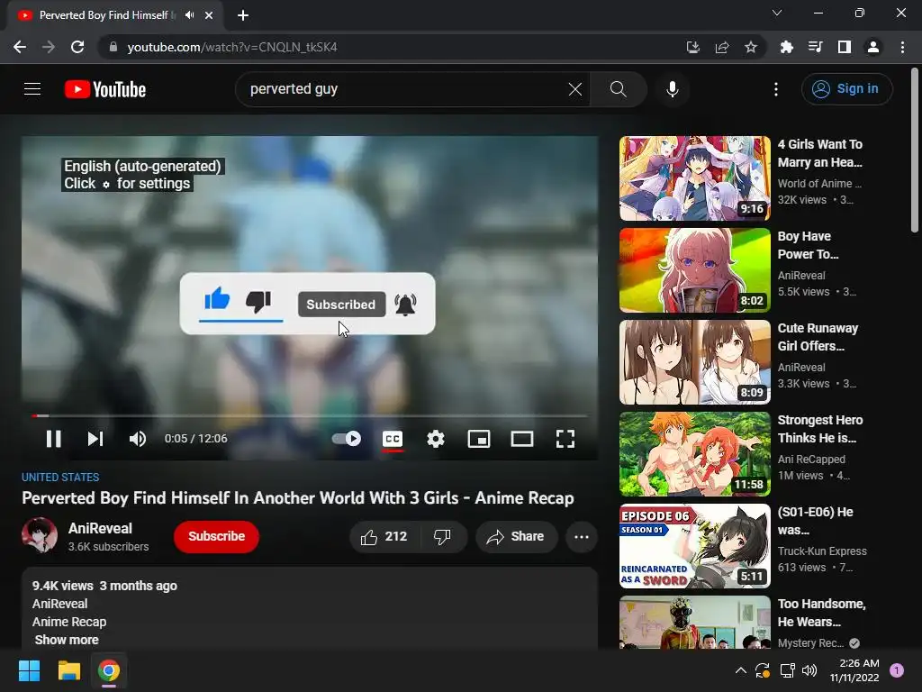Open tab search chevron
This screenshot has width=922, height=692.
[777, 13]
